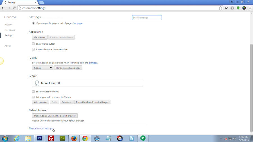The image size is (253, 142).
Task: Click the browser forward arrow
Action: (8, 8)
